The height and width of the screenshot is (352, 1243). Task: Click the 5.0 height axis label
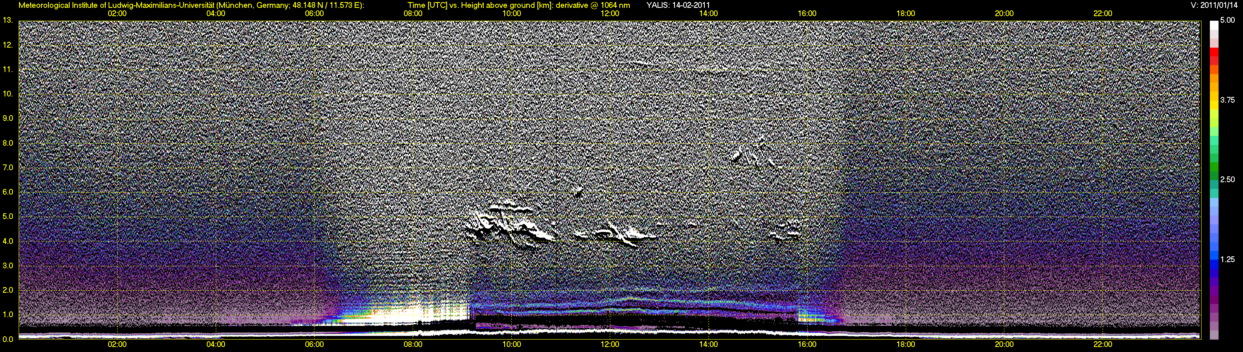(8, 216)
